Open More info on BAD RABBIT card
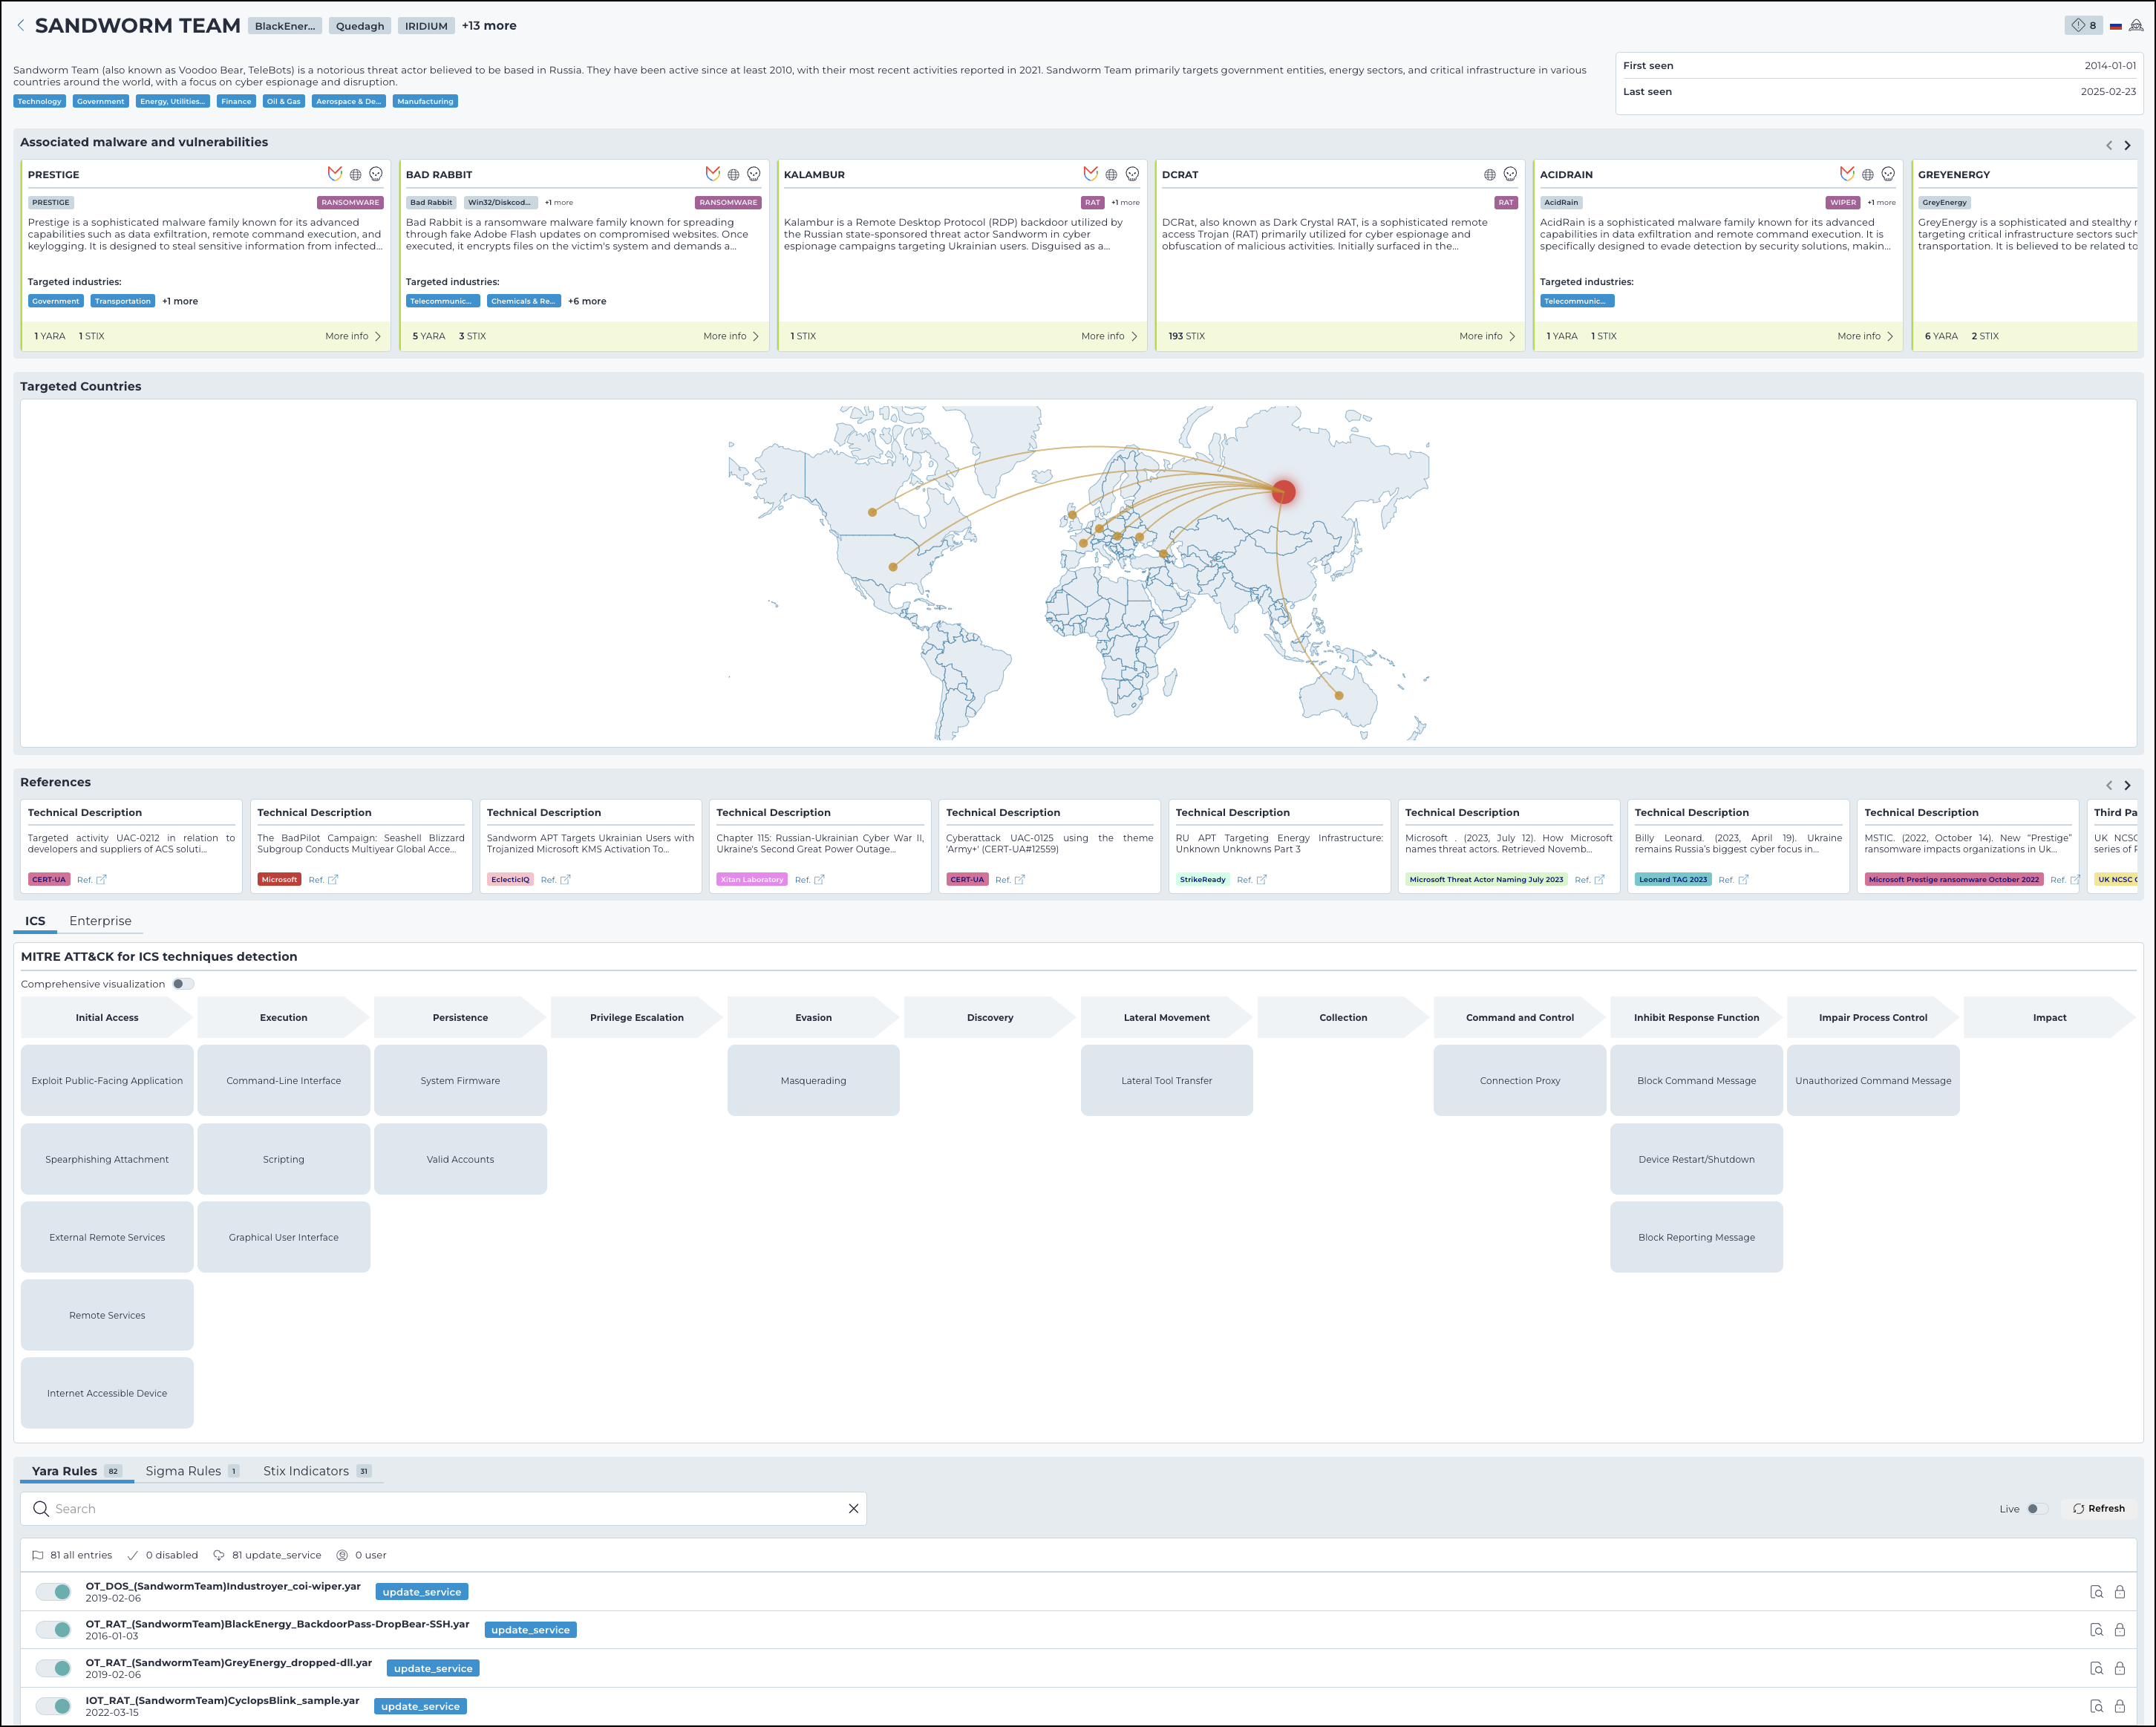 click(731, 336)
